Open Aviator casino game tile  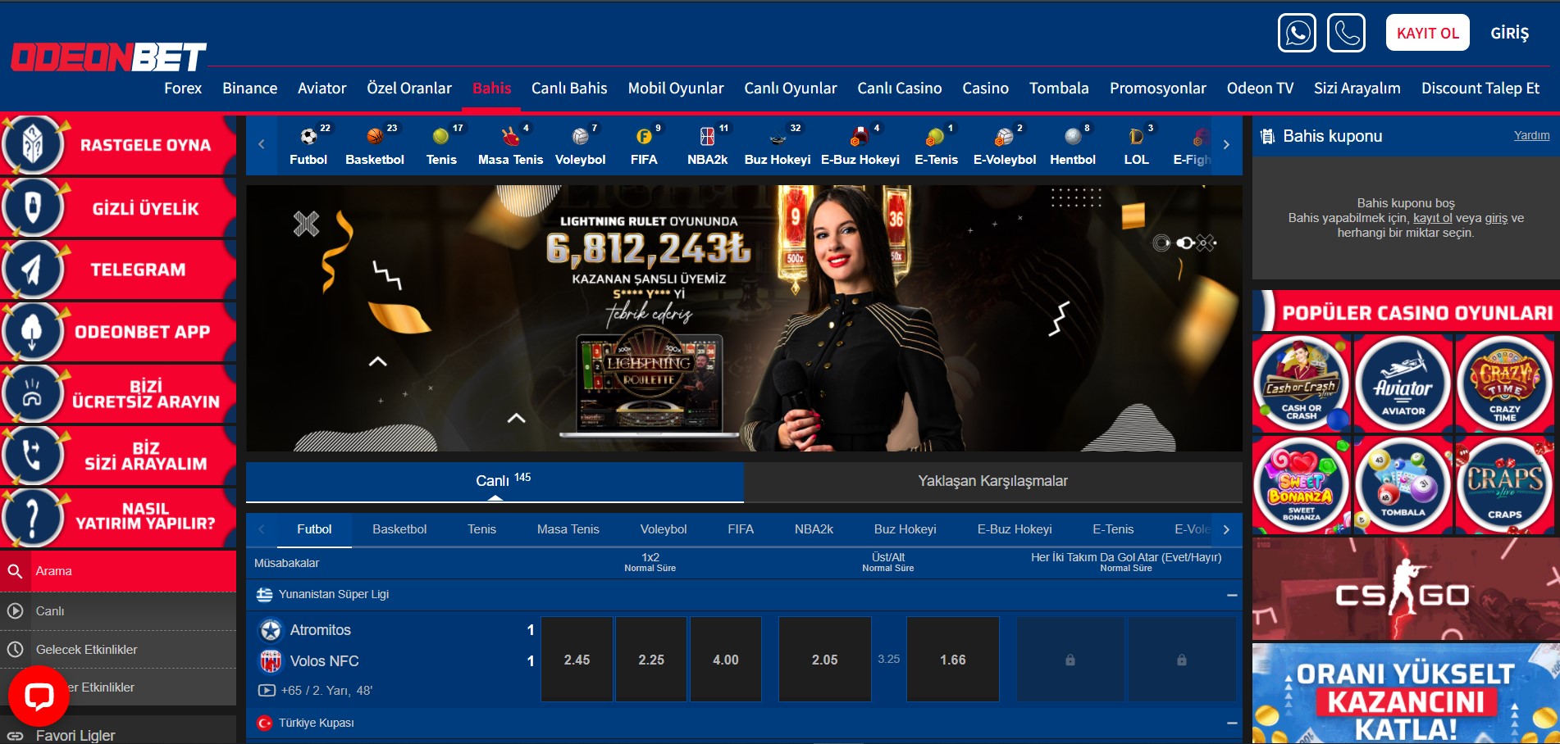1403,383
